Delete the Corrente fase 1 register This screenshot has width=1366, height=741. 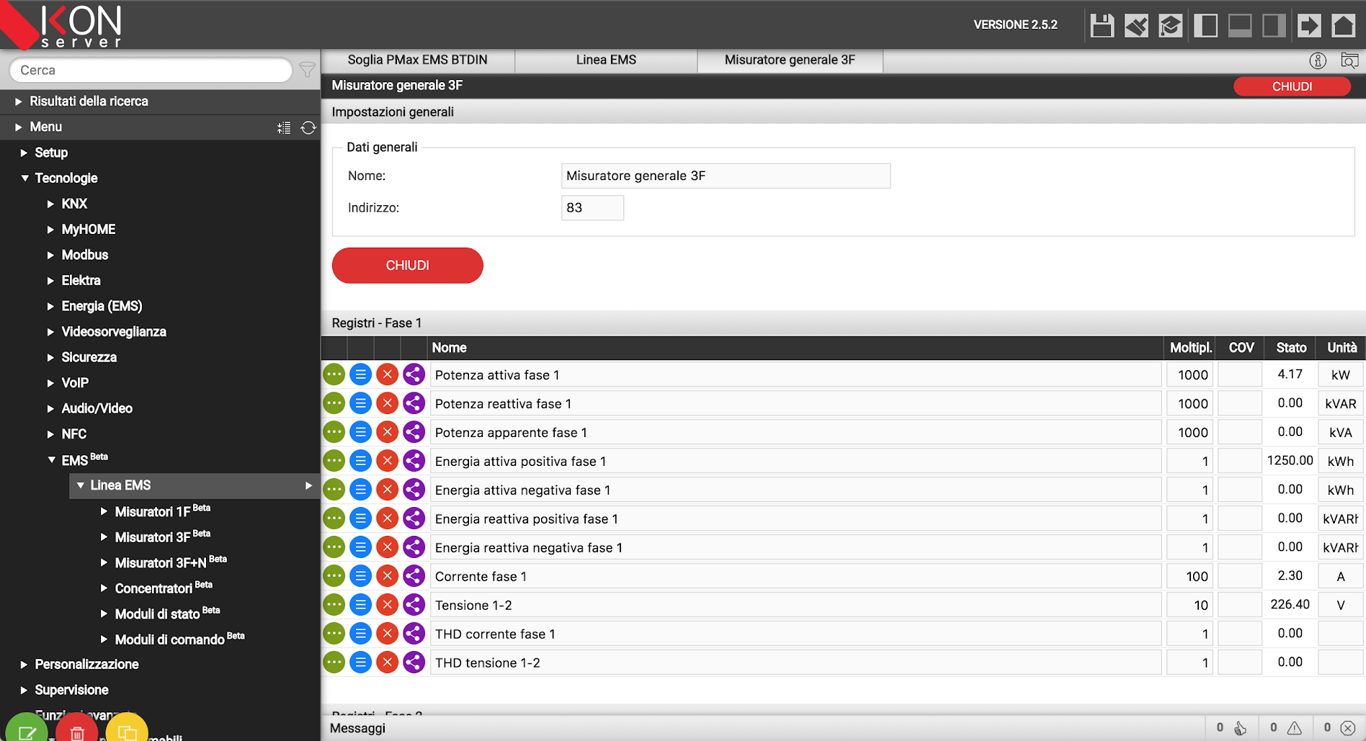coord(387,576)
